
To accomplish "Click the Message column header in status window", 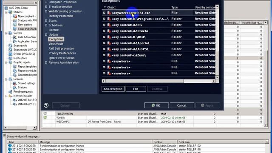I will click(95, 142).
